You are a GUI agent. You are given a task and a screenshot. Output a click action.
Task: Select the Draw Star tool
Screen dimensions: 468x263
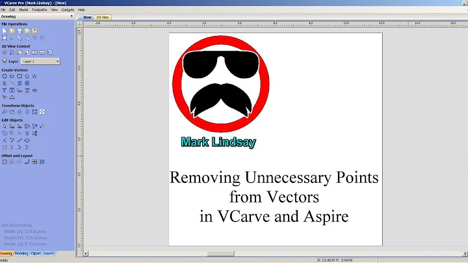click(34, 76)
